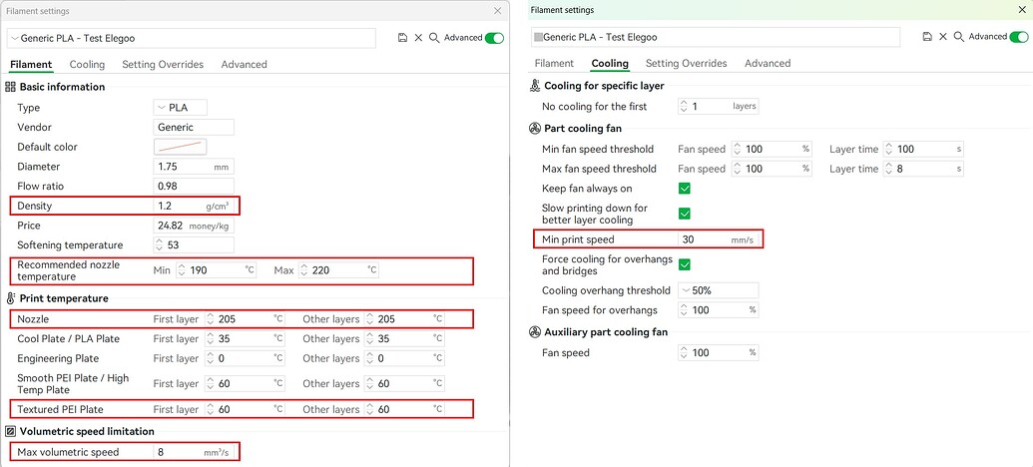1033x467 pixels.
Task: Click Cool Plate First layer temperature field
Action: point(245,339)
